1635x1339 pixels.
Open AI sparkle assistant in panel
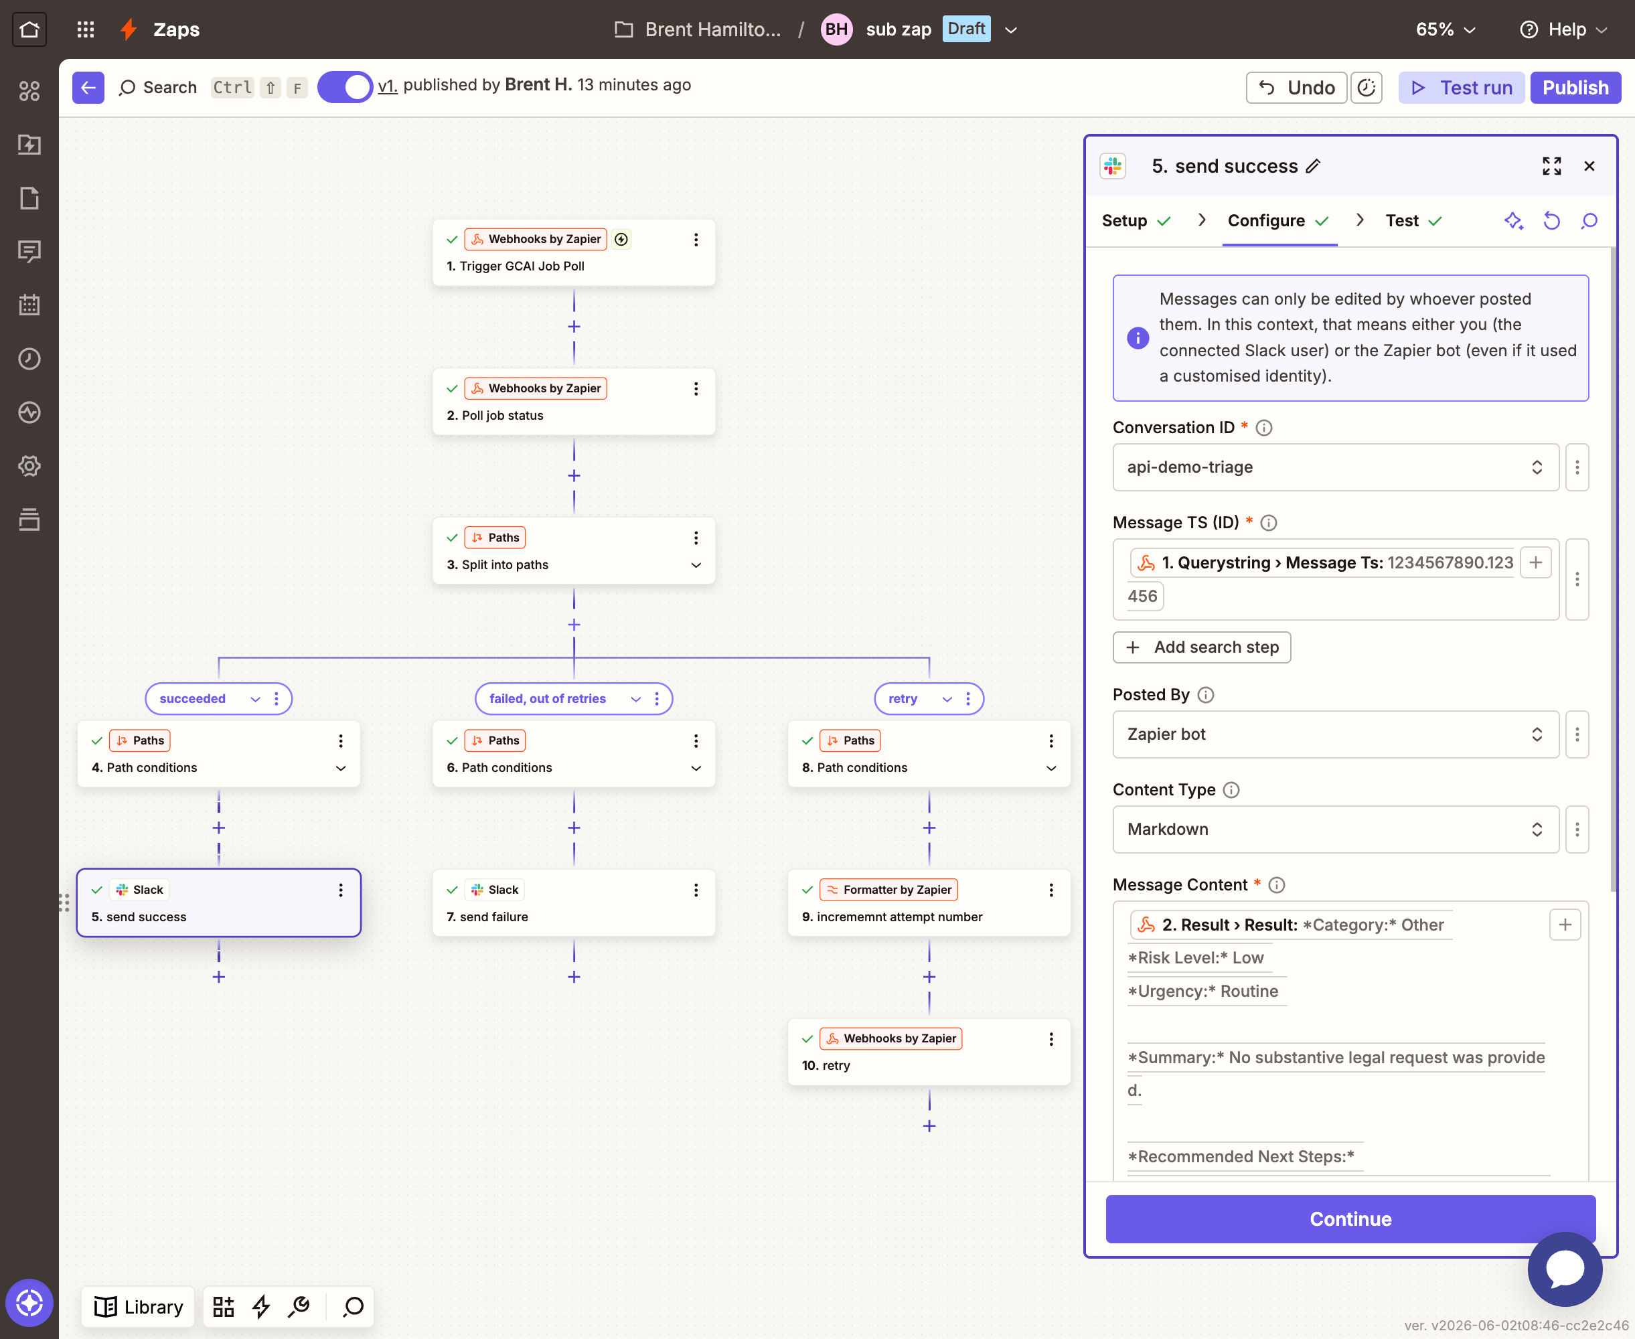[1513, 222]
